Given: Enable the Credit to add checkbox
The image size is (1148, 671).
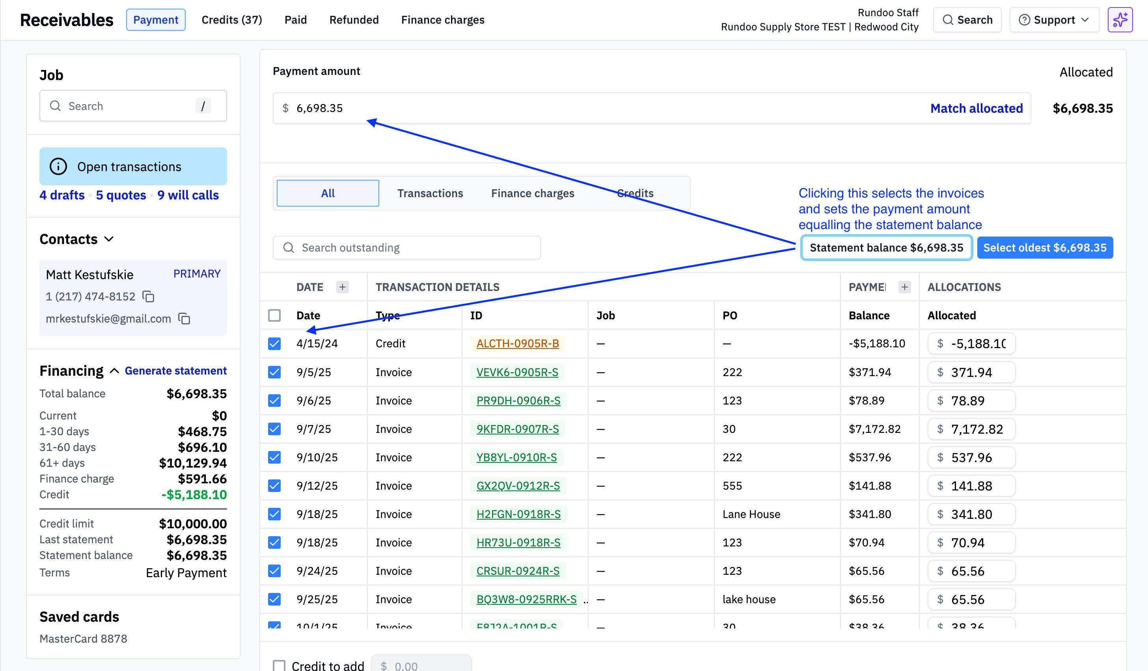Looking at the screenshot, I should point(279,665).
